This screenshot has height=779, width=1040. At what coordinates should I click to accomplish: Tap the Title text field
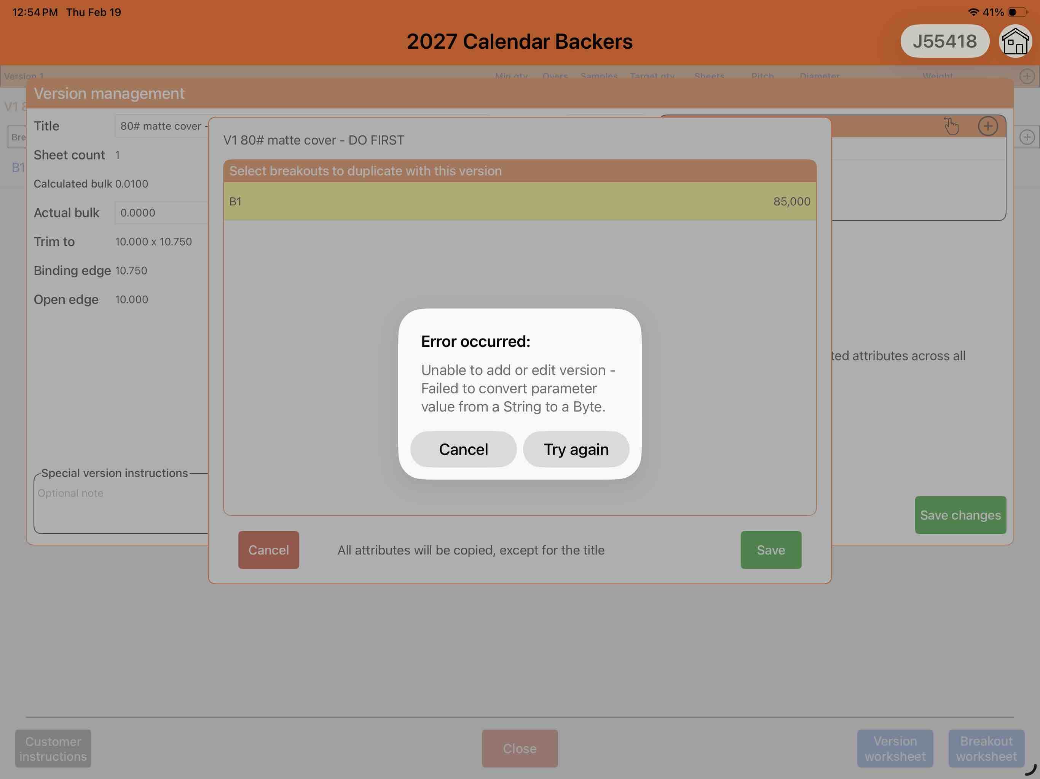(162, 126)
